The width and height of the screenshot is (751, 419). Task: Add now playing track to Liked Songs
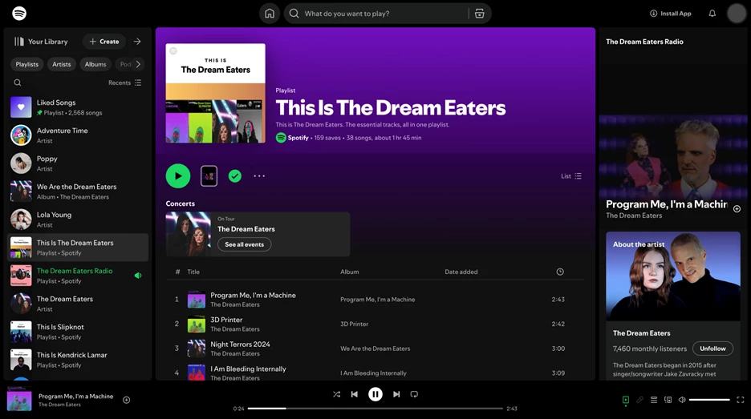coord(127,400)
